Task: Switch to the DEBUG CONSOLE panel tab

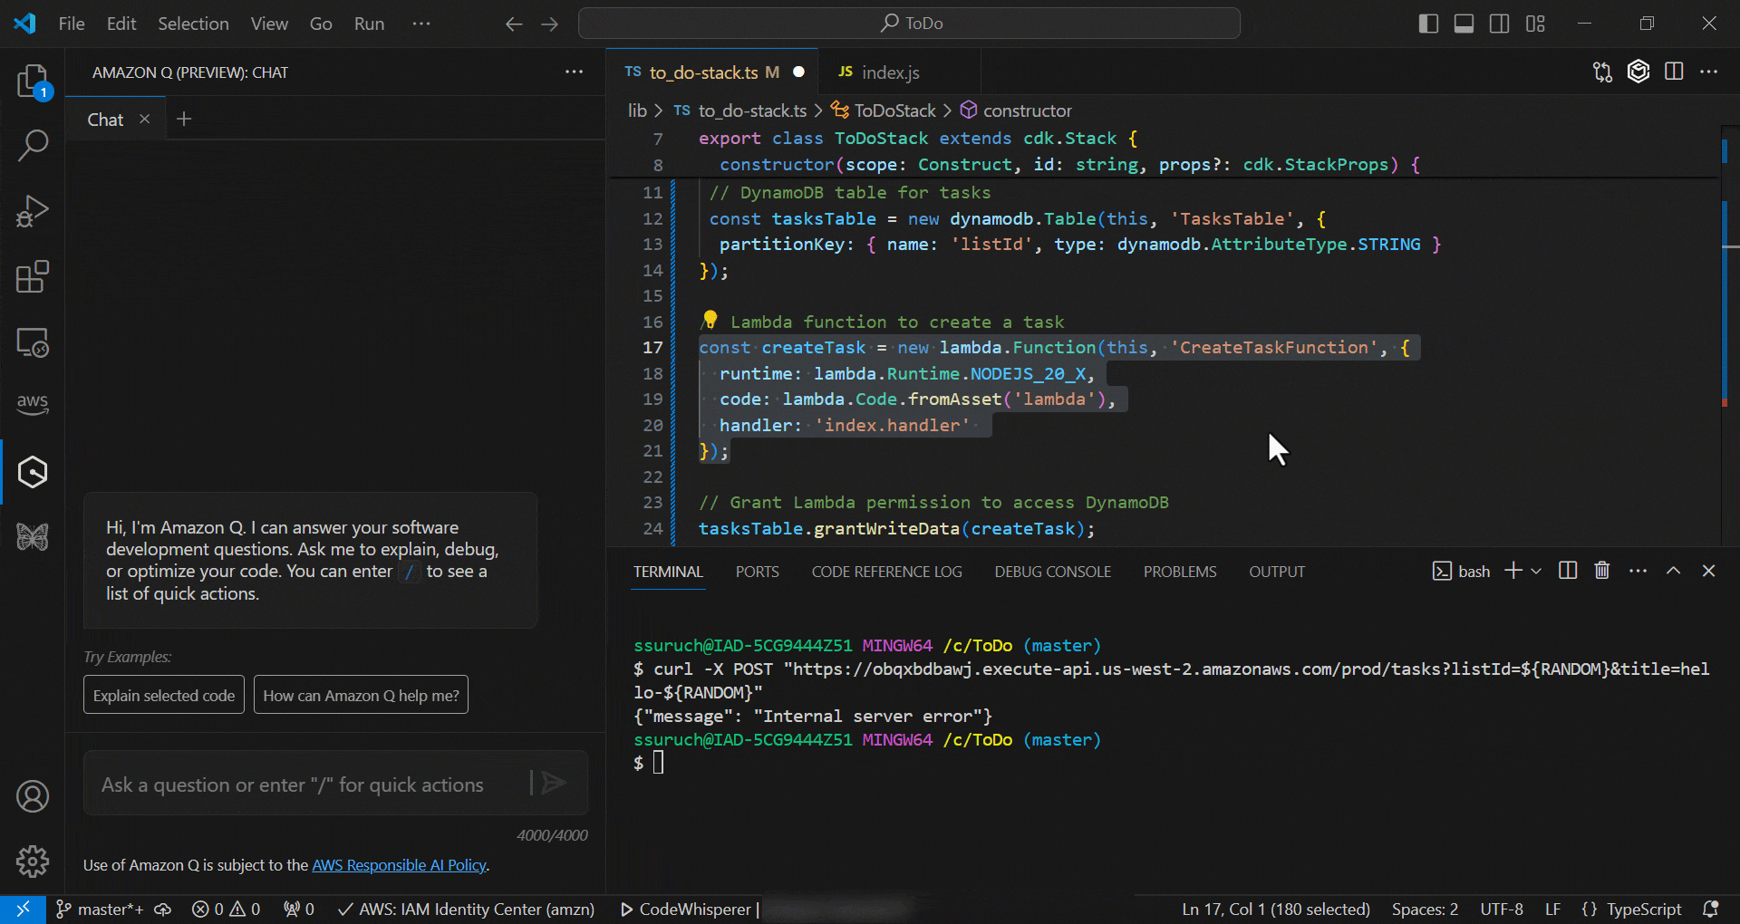Action: coord(1051,571)
